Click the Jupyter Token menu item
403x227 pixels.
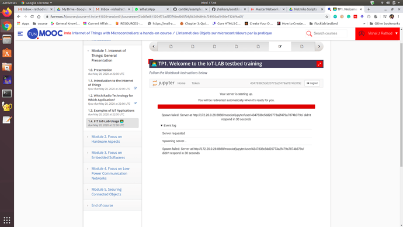(x=195, y=83)
